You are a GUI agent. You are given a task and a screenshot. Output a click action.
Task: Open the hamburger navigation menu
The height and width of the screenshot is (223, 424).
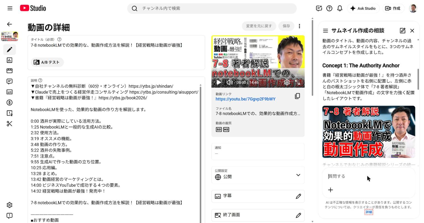(x=10, y=8)
